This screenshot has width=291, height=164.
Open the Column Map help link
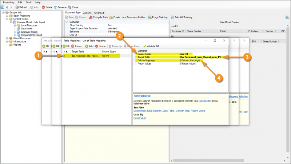pyautogui.click(x=183, y=111)
